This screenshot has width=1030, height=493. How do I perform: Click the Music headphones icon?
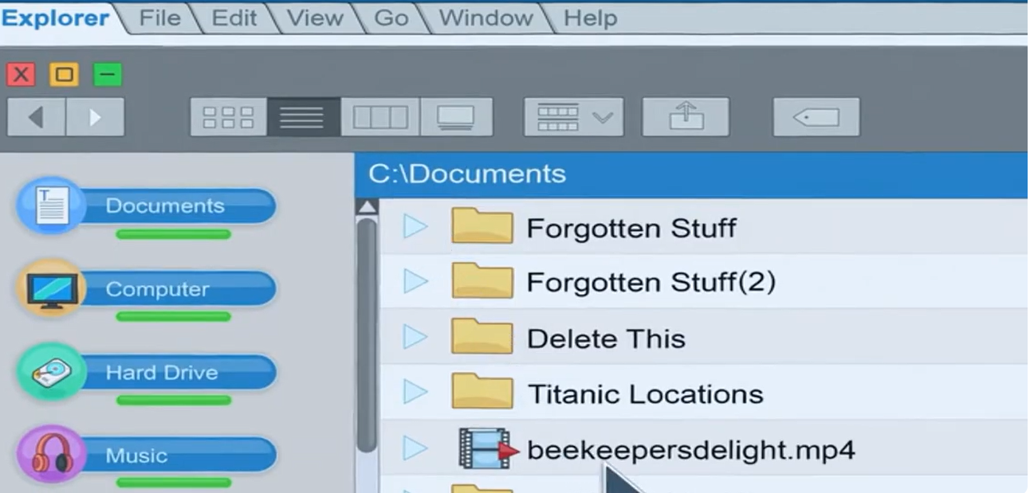(51, 455)
